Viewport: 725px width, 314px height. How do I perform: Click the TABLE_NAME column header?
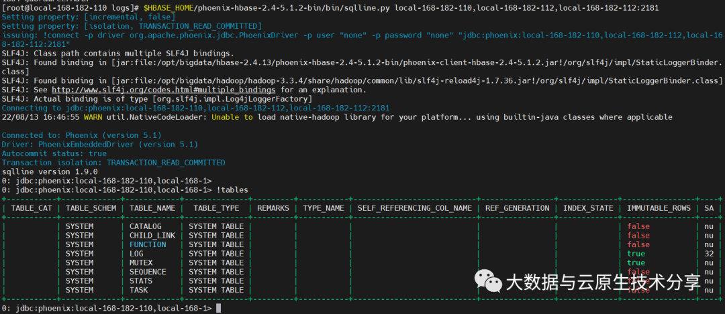[x=152, y=208]
